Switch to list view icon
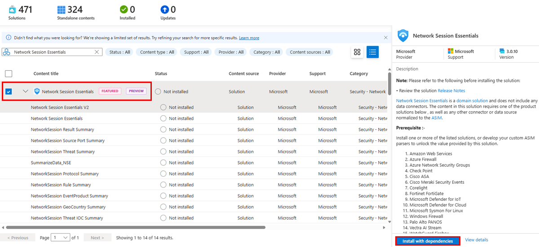Image resolution: width=539 pixels, height=247 pixels. click(x=372, y=52)
